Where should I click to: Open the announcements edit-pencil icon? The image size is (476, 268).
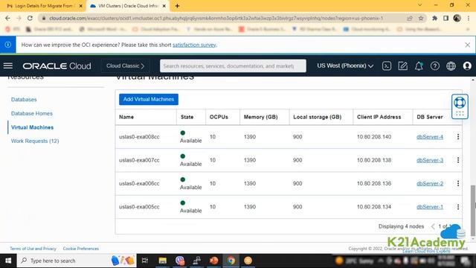point(402,66)
